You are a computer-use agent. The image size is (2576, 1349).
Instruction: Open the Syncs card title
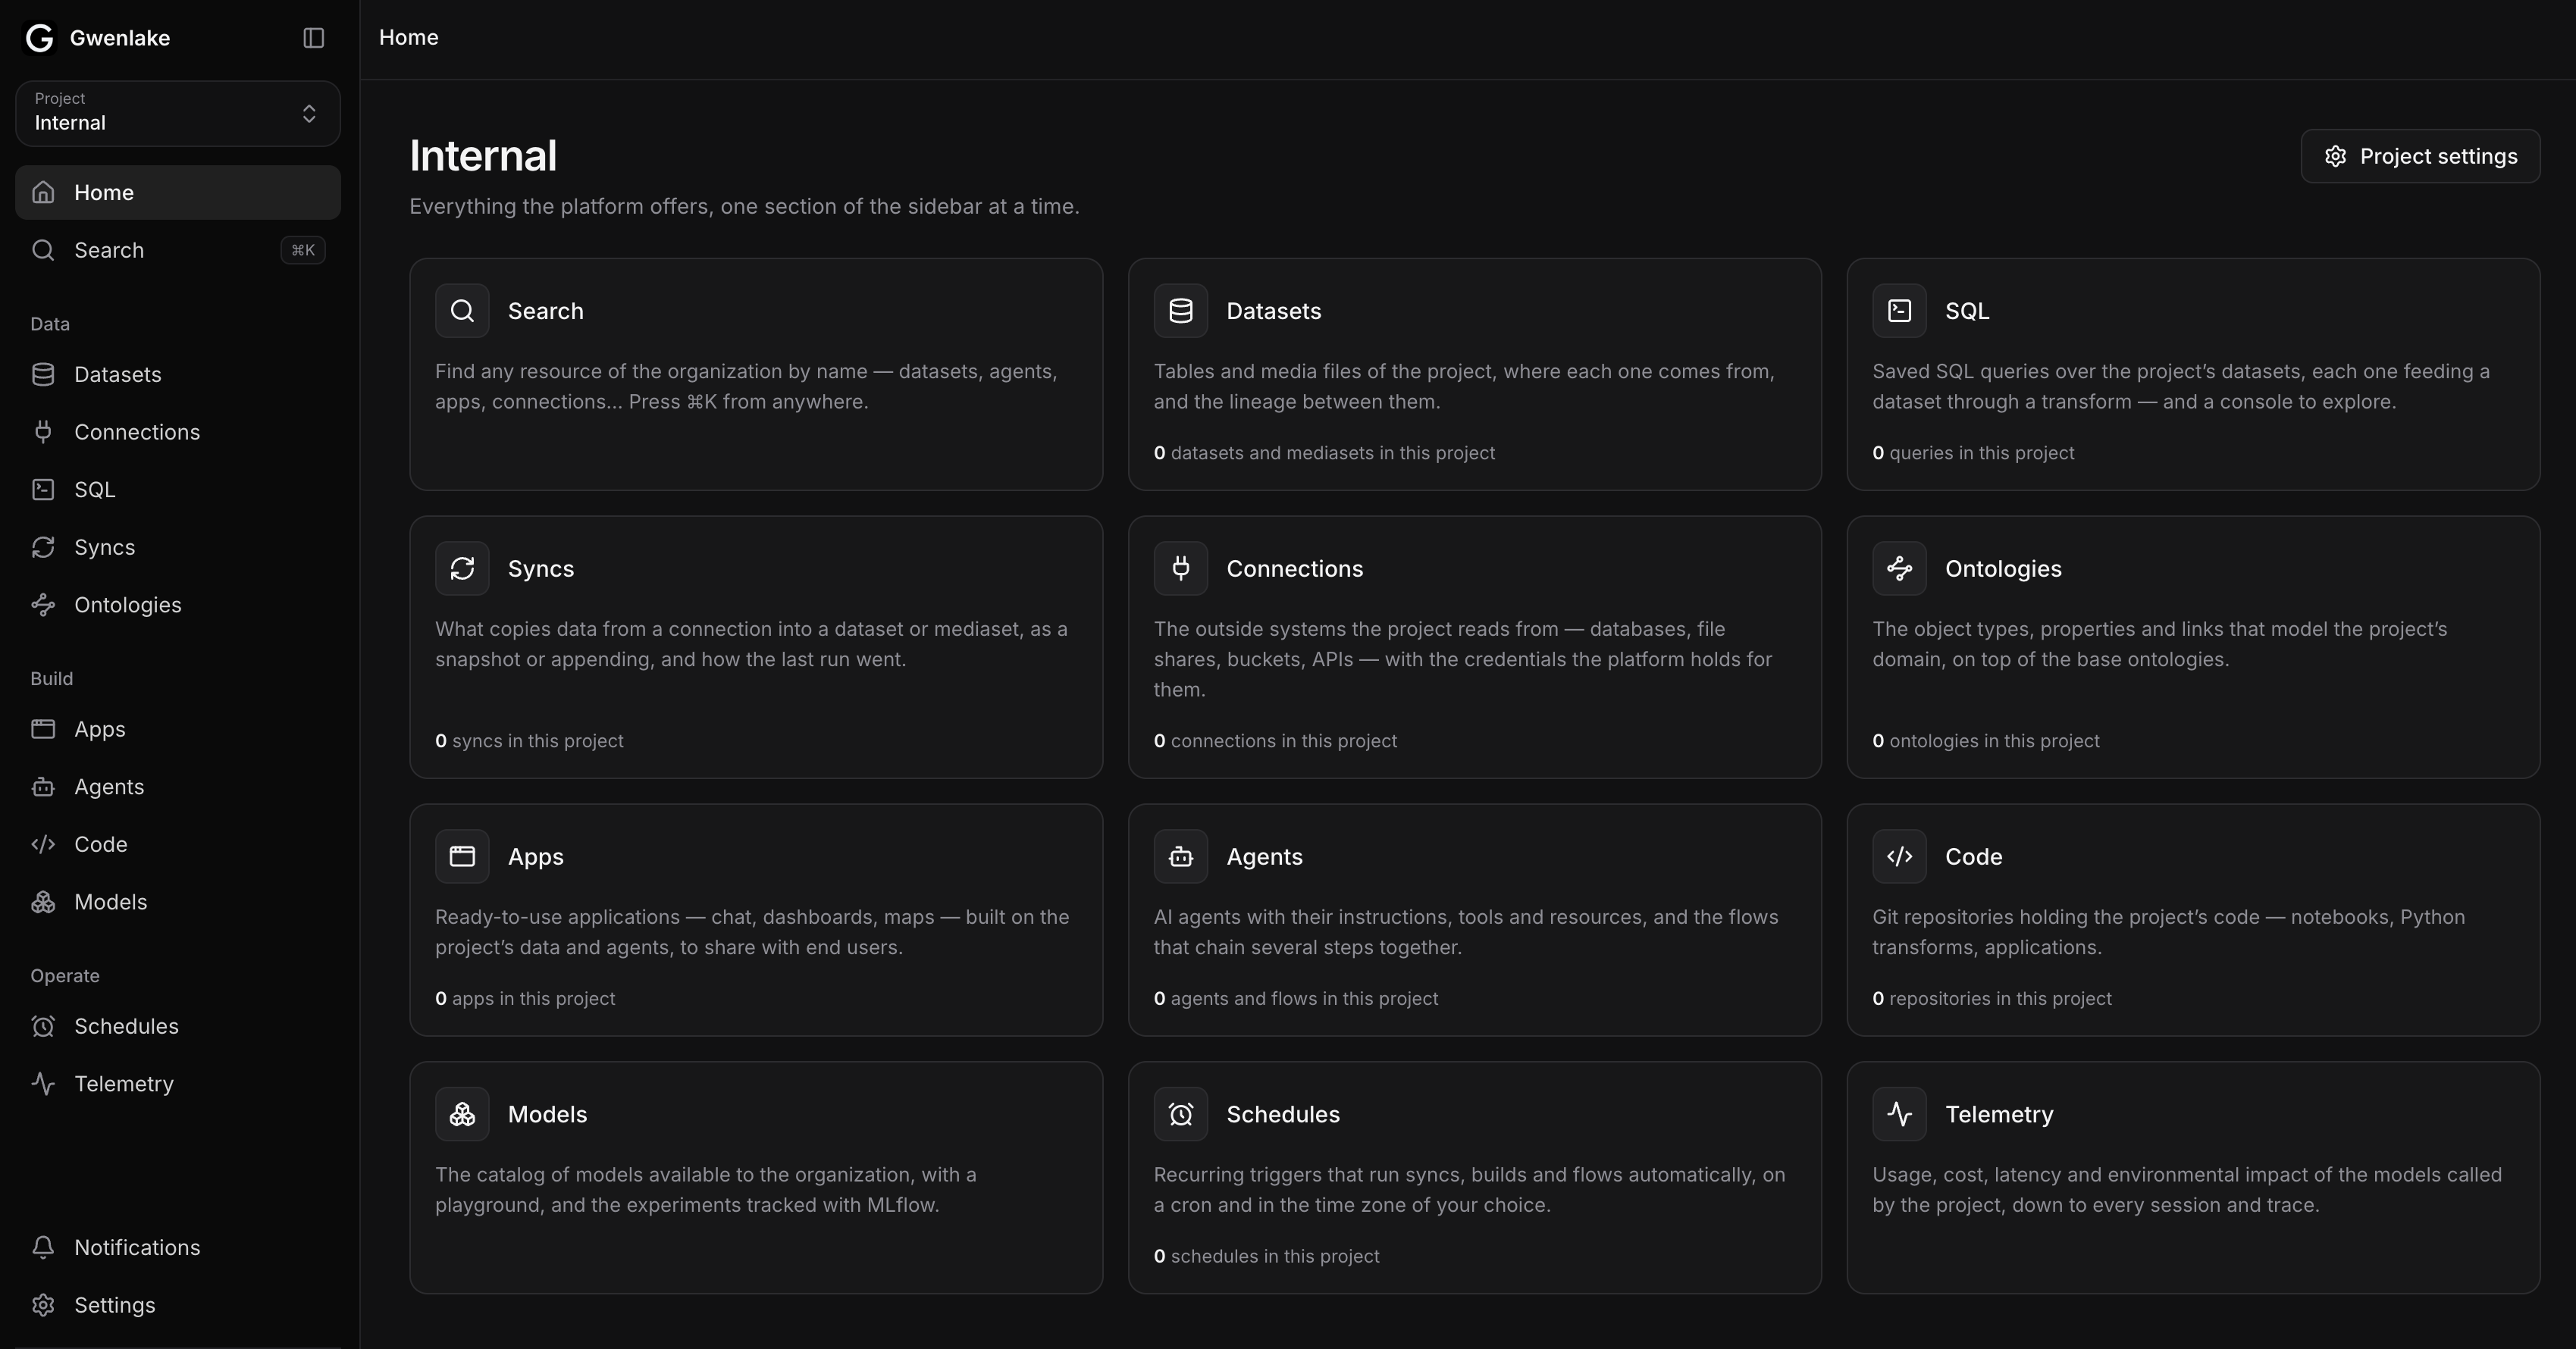541,569
